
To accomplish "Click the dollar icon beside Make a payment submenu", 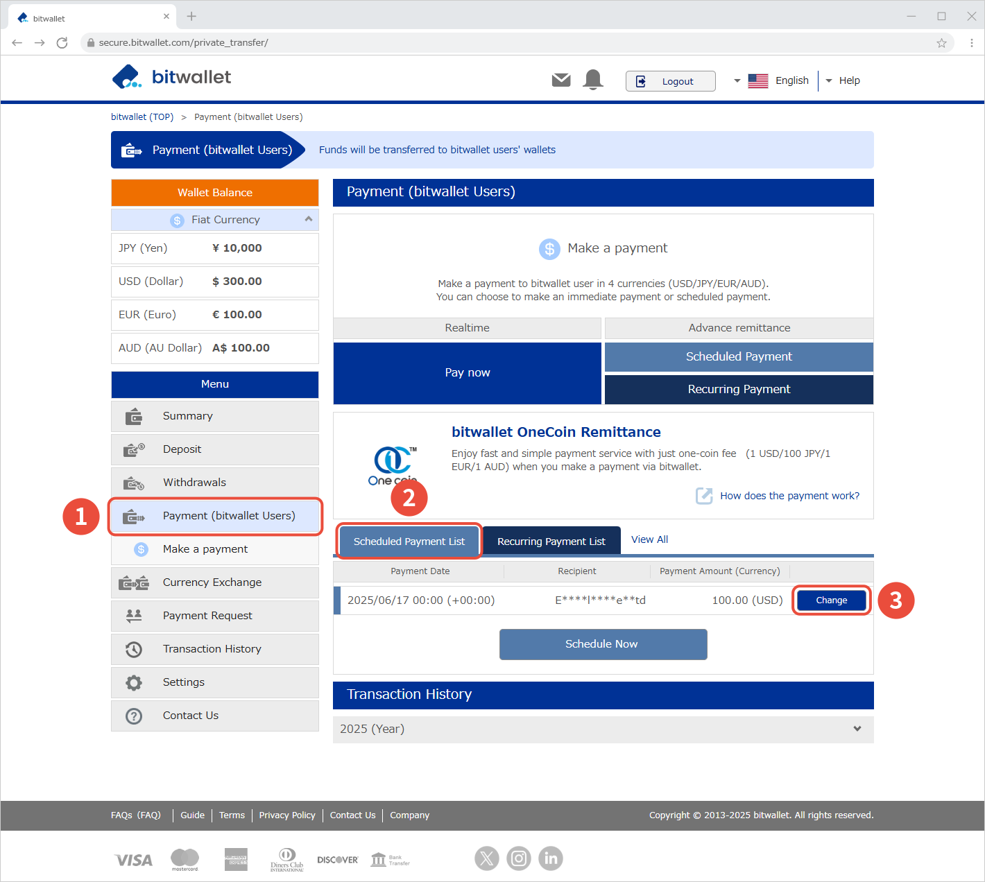I will [x=142, y=549].
